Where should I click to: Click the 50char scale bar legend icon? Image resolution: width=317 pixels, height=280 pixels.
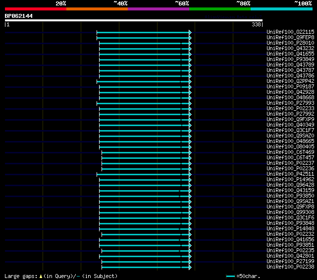pyautogui.click(x=230, y=276)
